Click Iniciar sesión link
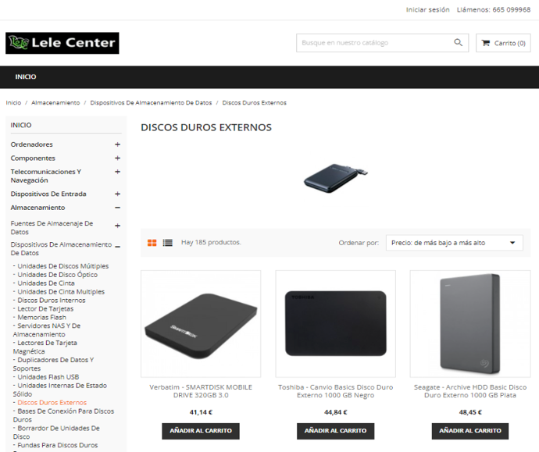Viewport: 539px width, 452px height. tap(427, 9)
